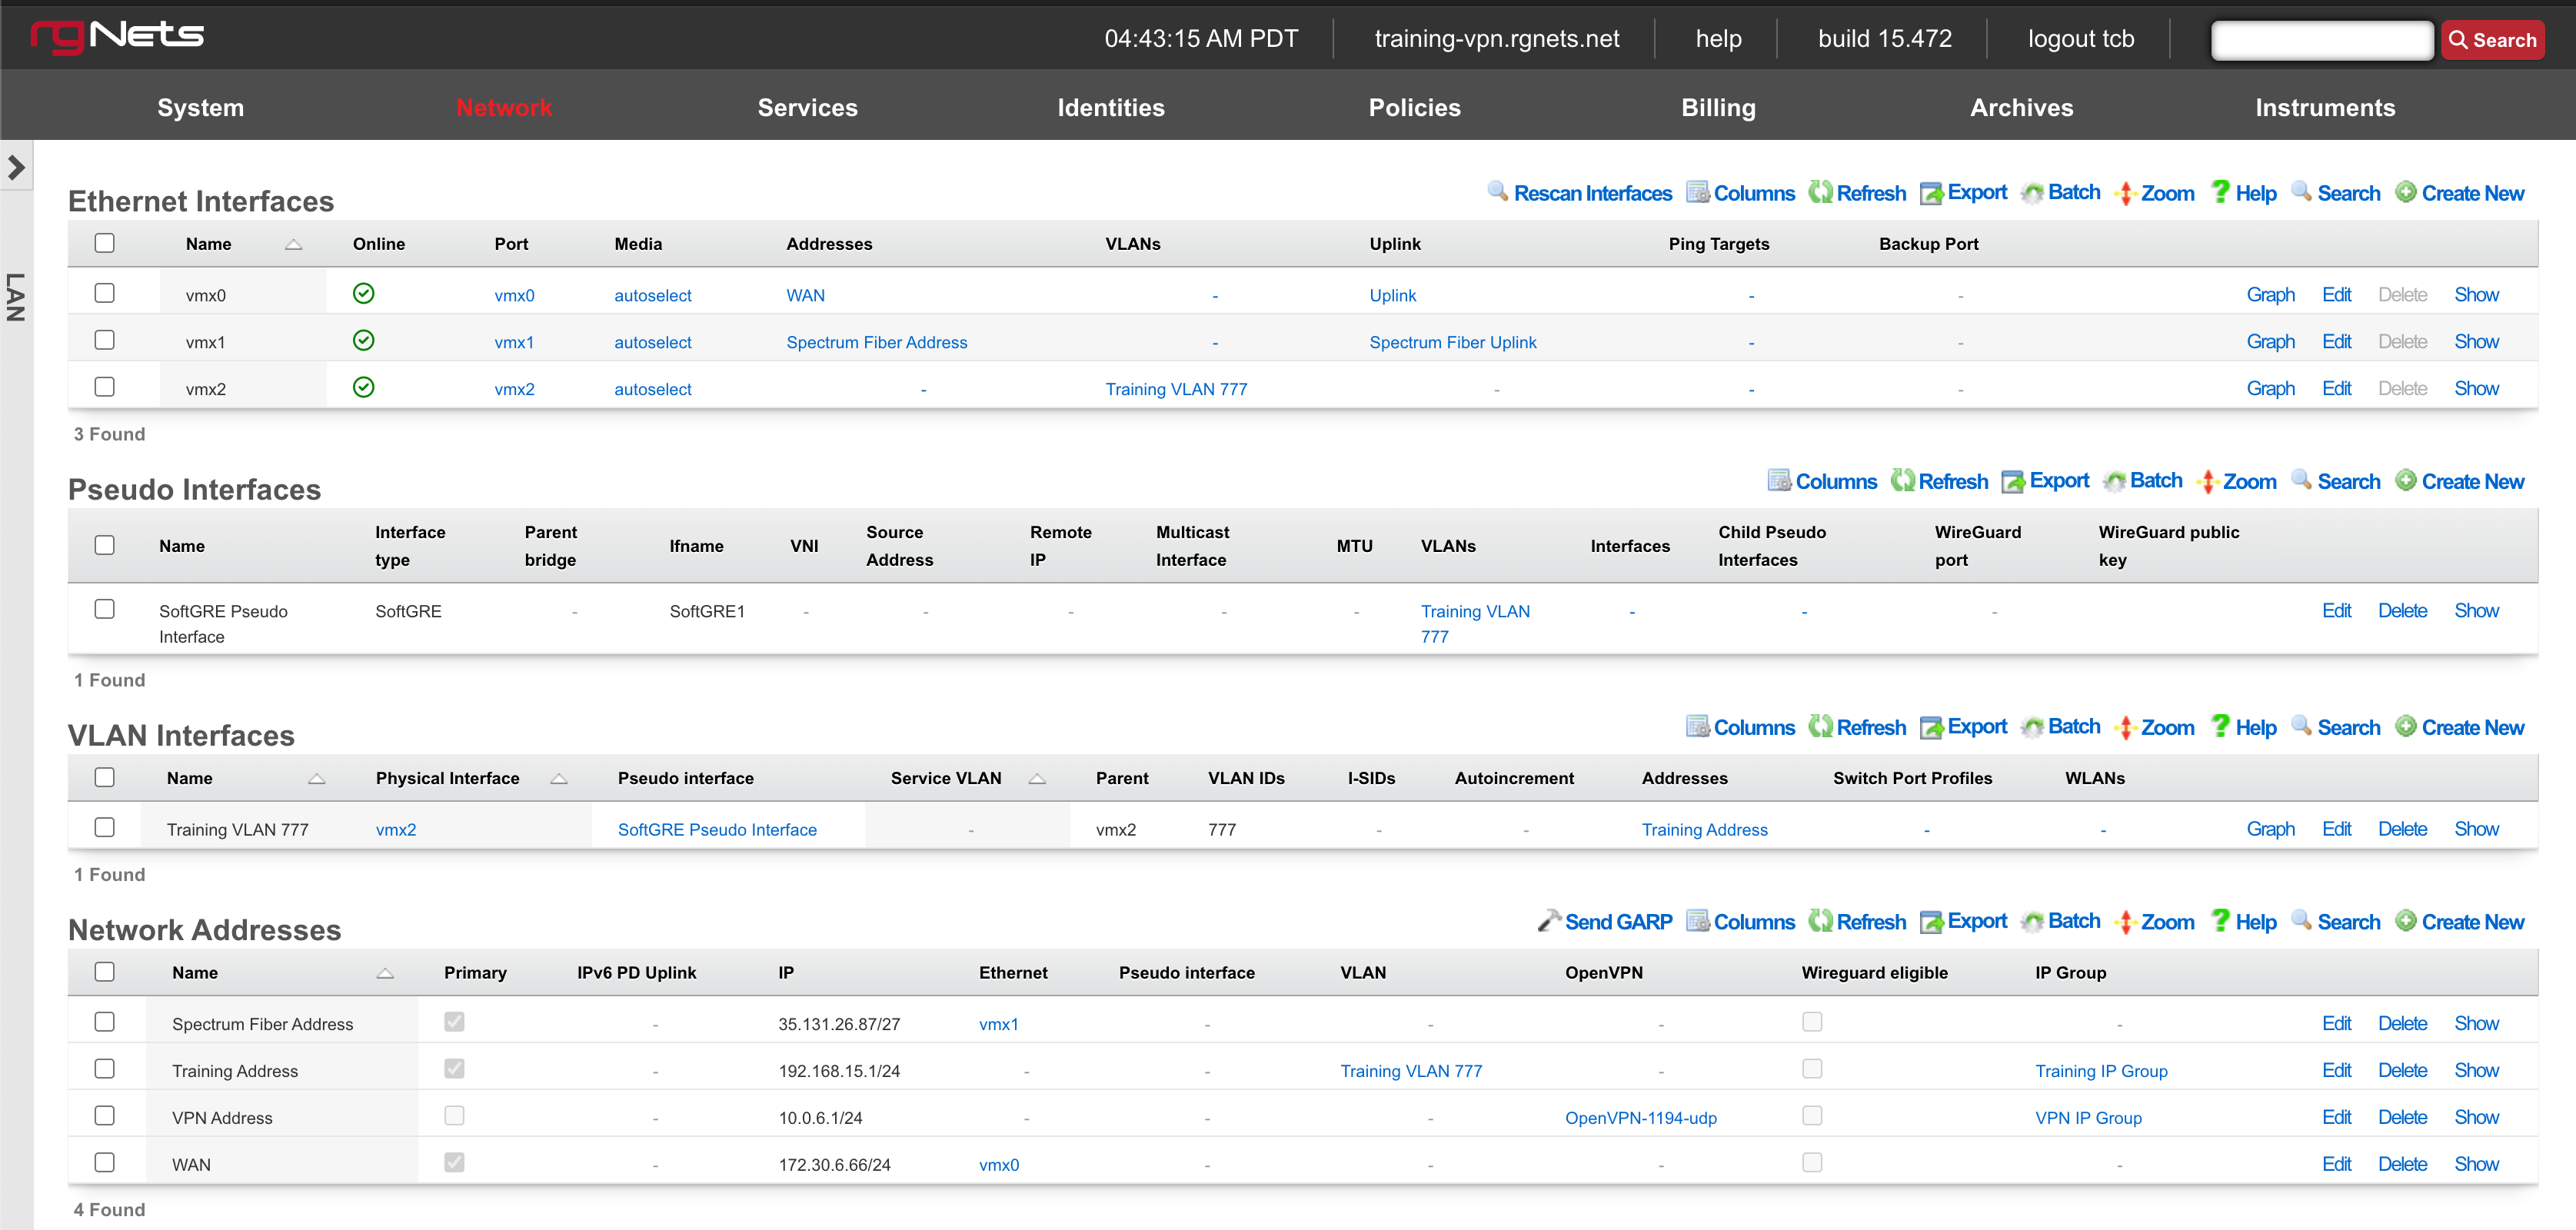Image resolution: width=2576 pixels, height=1230 pixels.
Task: Open the Billing menu
Action: (x=1718, y=107)
